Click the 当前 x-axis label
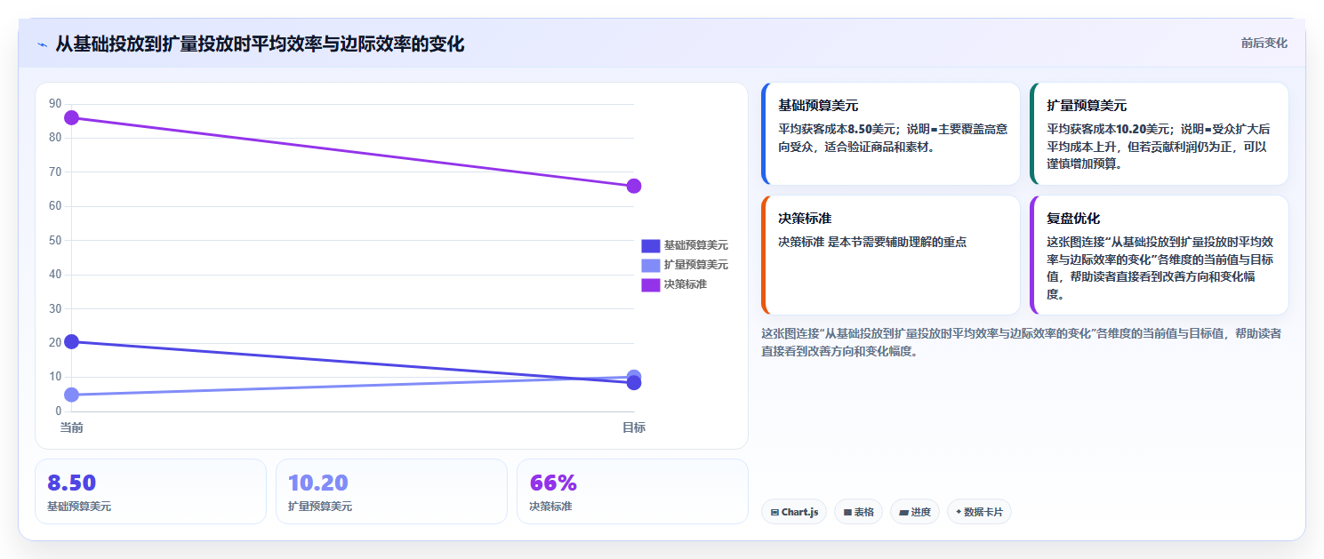The height and width of the screenshot is (559, 1324). click(x=72, y=427)
